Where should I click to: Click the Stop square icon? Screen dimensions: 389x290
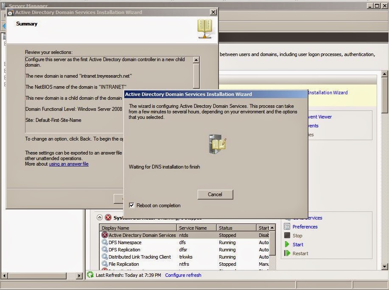click(287, 235)
